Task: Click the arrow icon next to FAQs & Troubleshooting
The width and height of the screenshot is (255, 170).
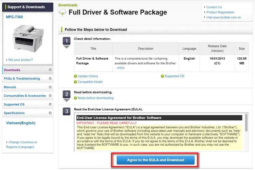Action: coord(50,79)
